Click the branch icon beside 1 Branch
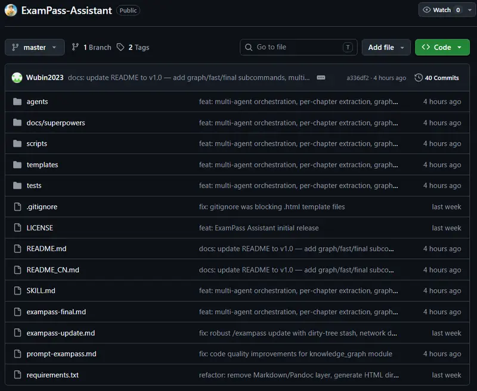This screenshot has width=477, height=391. click(75, 47)
